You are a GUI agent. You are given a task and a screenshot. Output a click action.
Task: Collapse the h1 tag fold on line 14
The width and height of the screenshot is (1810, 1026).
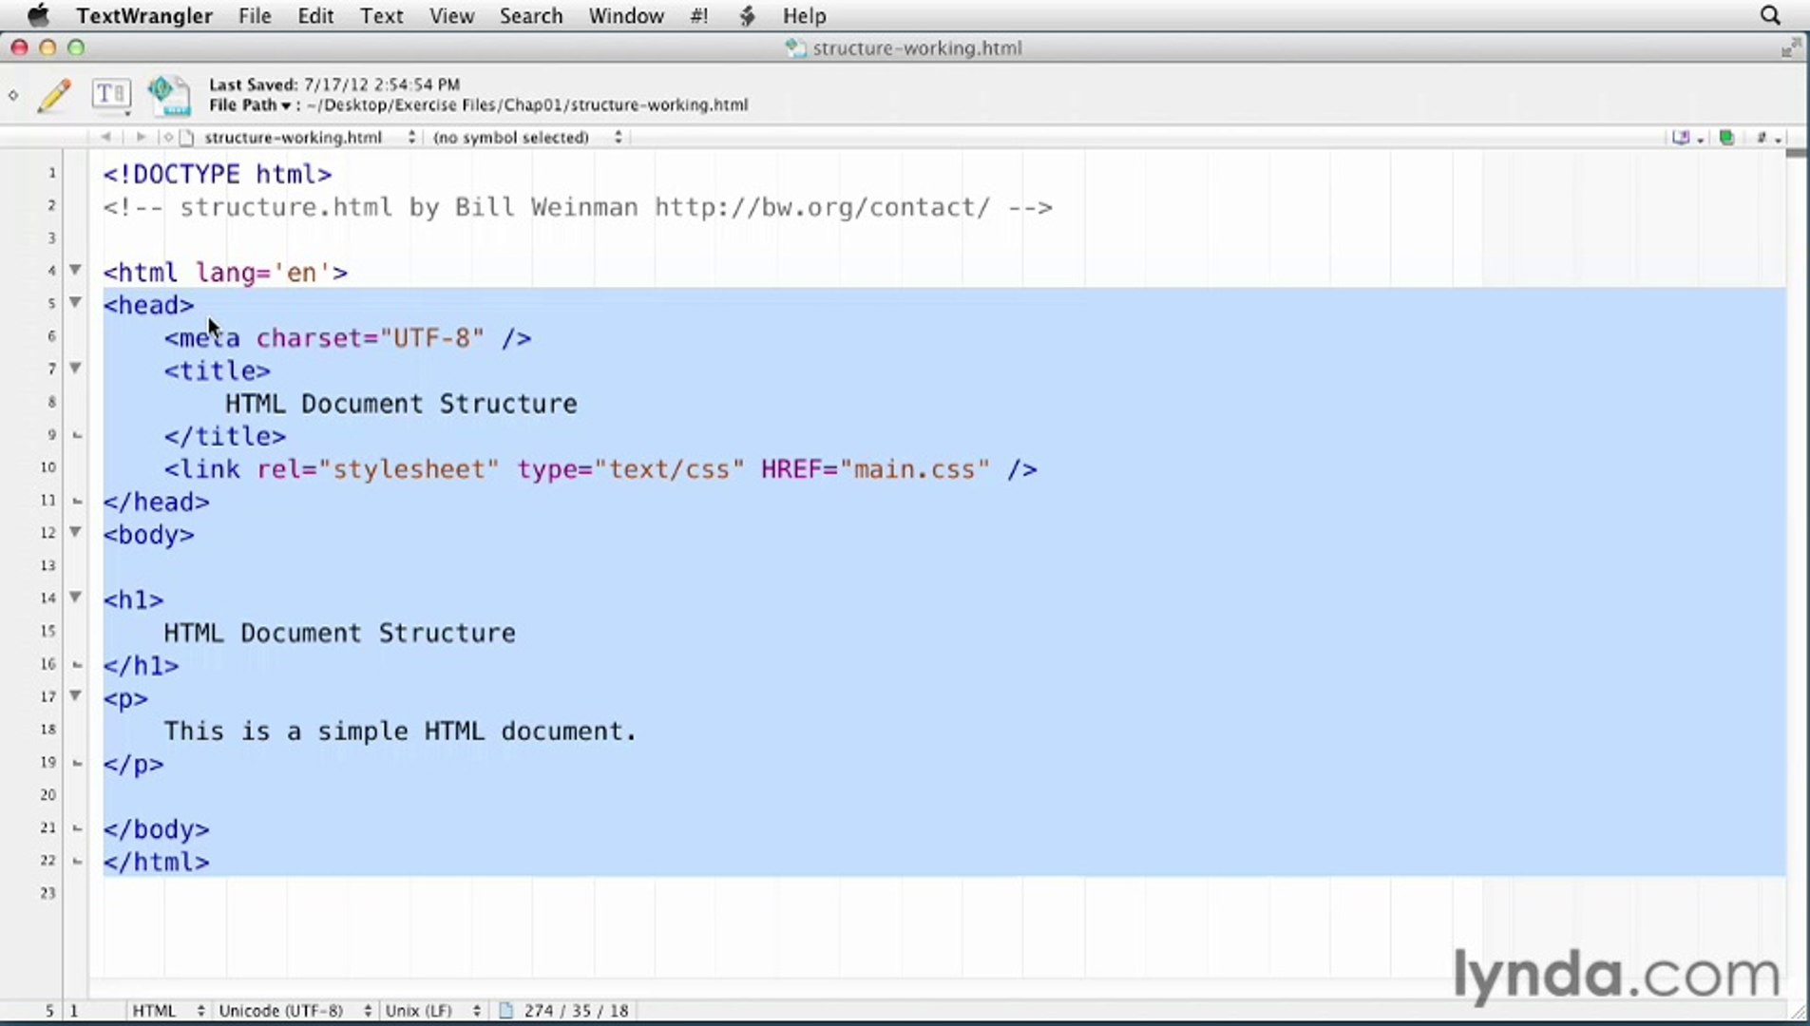(x=75, y=598)
